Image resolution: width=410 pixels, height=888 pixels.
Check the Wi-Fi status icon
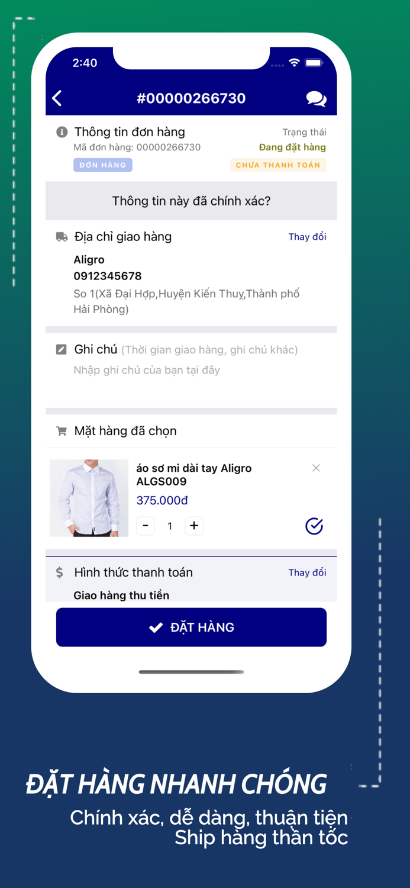click(x=294, y=63)
